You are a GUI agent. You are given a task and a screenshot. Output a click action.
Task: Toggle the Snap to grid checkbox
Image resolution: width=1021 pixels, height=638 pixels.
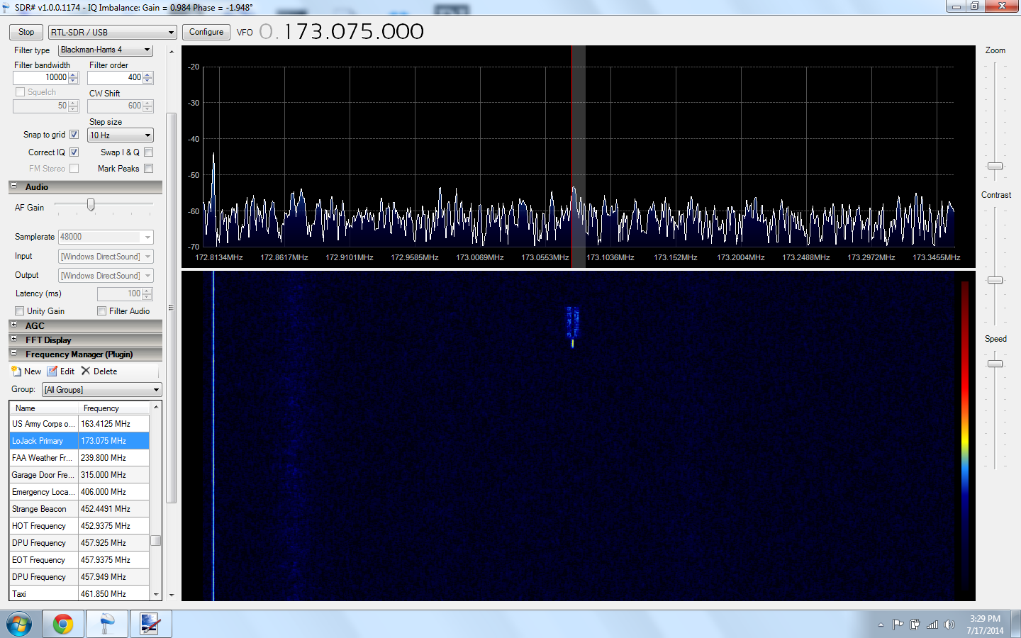pos(74,135)
